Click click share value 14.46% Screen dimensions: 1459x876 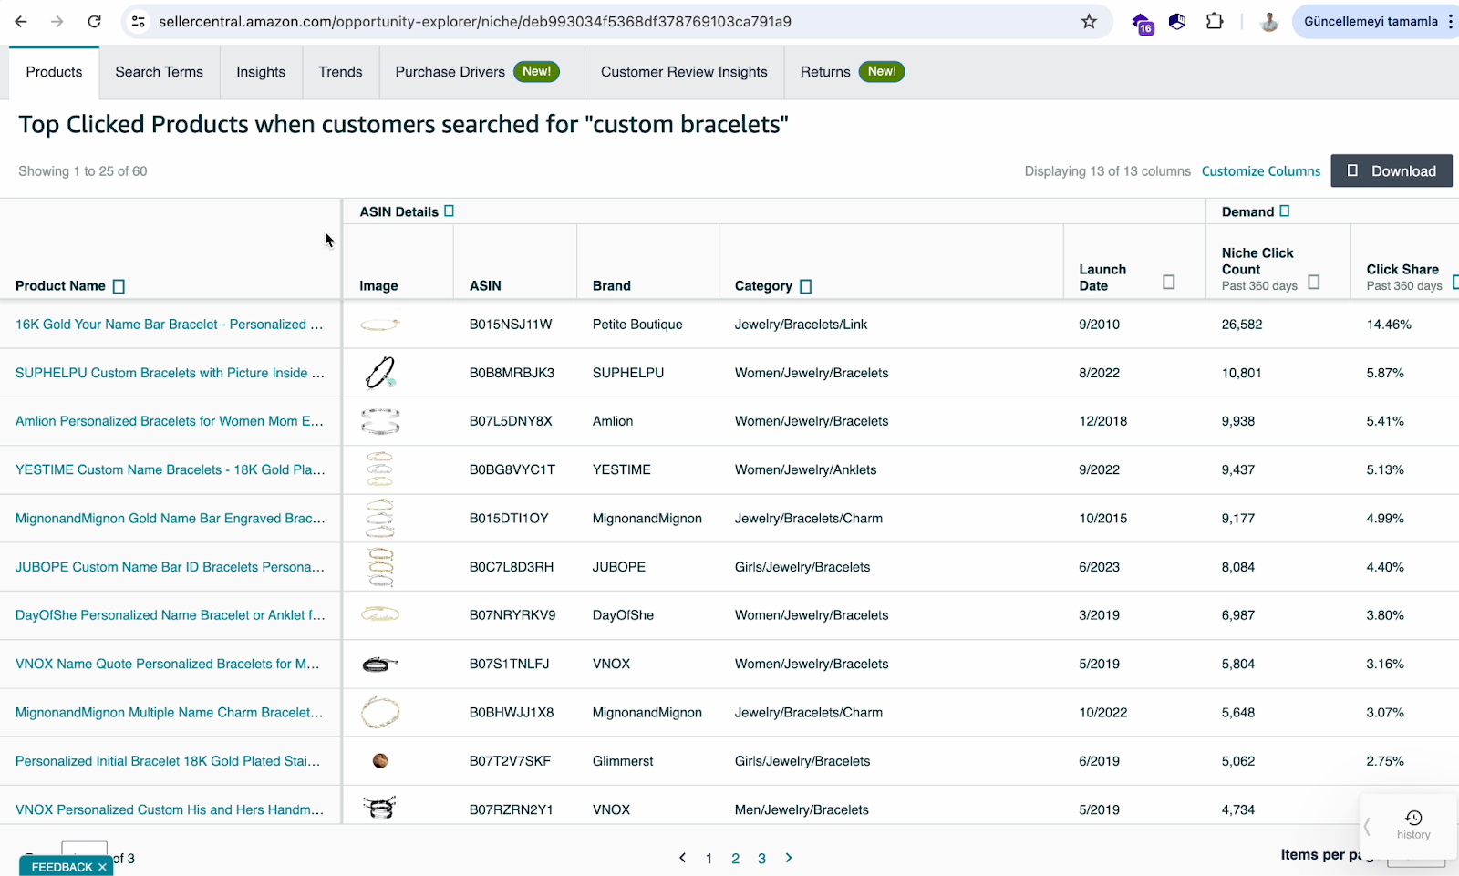pos(1389,325)
